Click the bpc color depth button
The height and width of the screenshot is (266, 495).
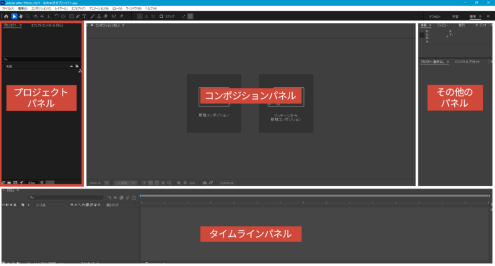coord(32,182)
